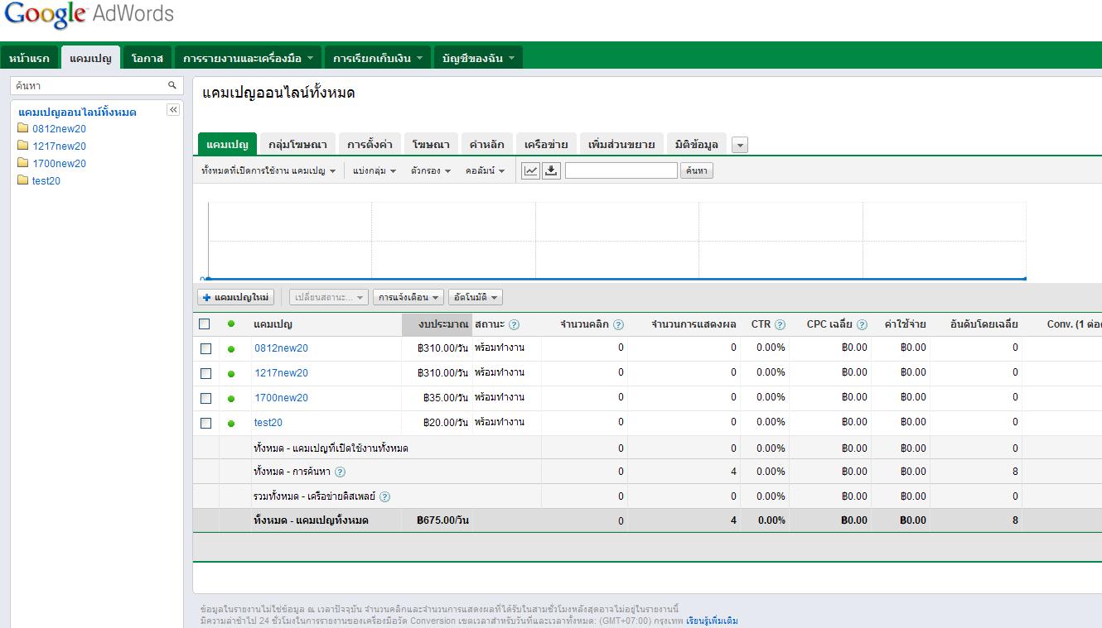The height and width of the screenshot is (628, 1102).
Task: Select the แคมเปญ top navigation tab
Action: click(x=91, y=57)
